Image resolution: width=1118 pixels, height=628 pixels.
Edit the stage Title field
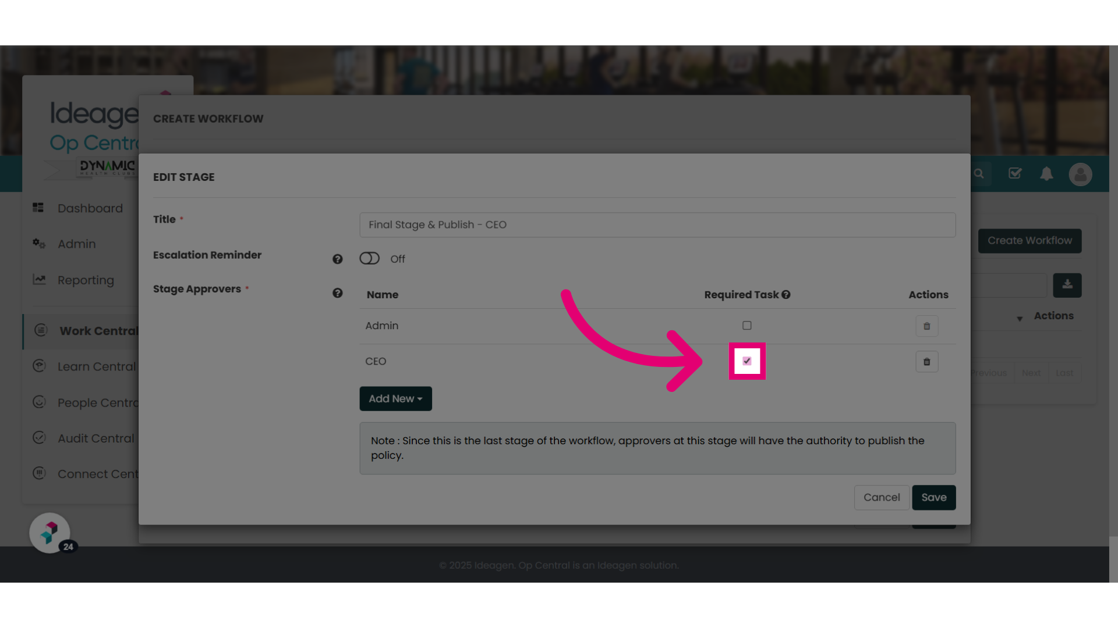pyautogui.click(x=657, y=225)
